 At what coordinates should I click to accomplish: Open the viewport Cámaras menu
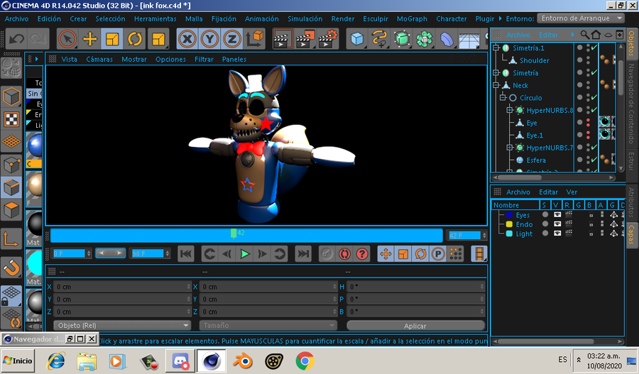[x=99, y=59]
